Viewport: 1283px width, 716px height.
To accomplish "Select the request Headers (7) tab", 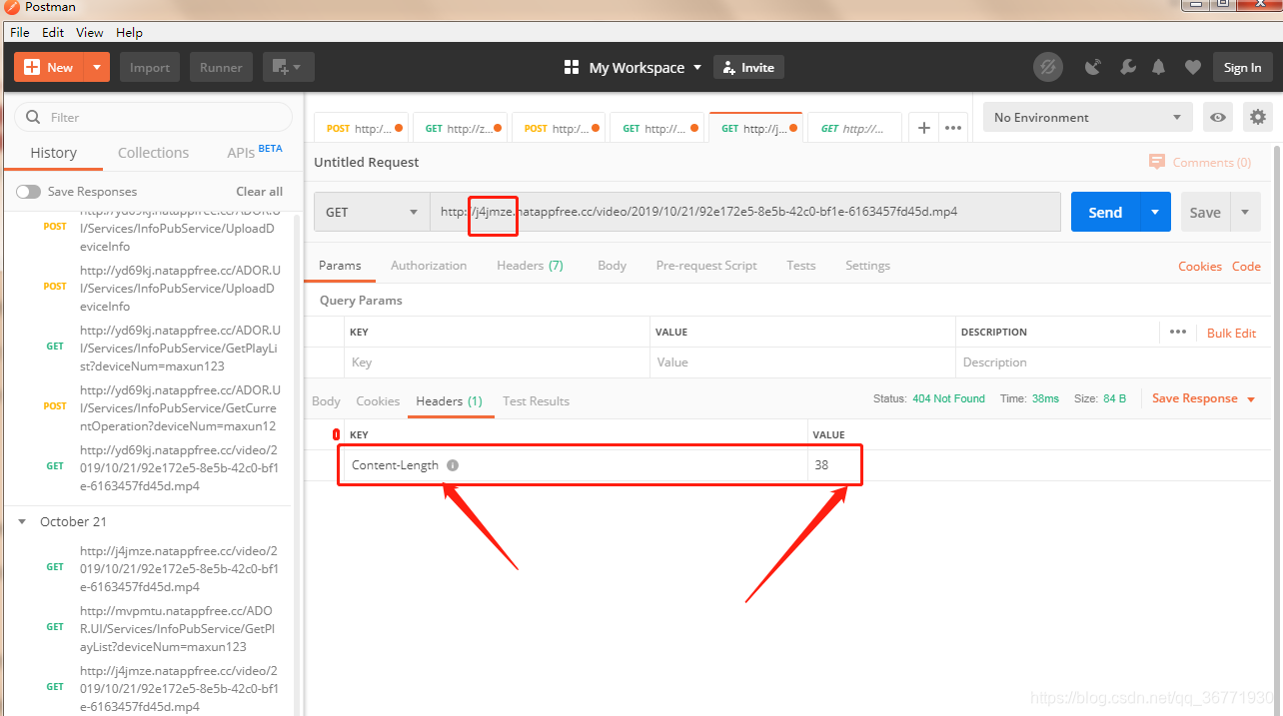I will point(530,265).
